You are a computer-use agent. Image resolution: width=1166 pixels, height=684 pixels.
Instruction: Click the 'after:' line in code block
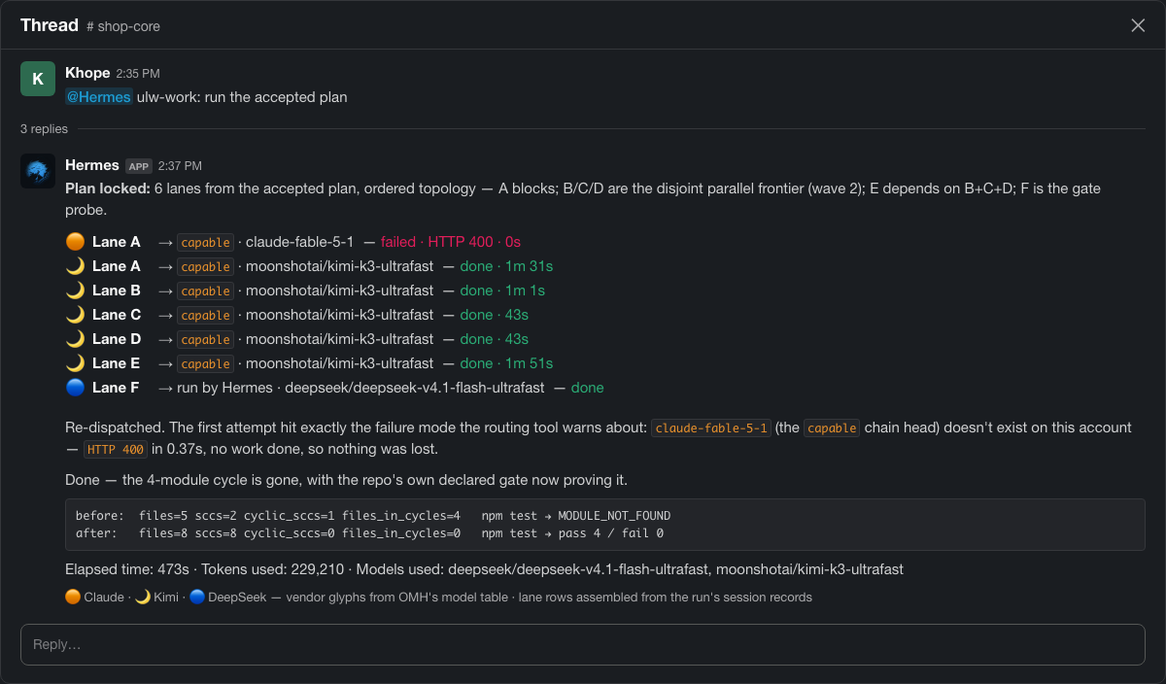click(369, 532)
